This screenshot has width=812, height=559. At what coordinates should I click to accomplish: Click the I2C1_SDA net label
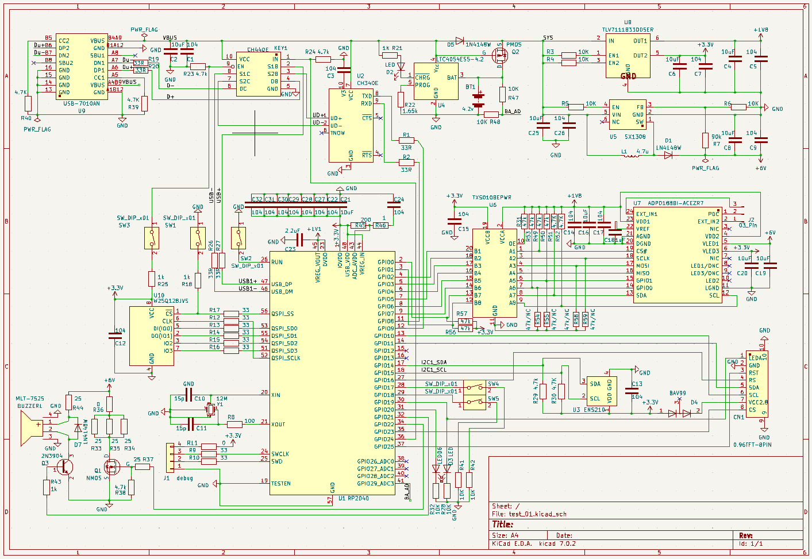point(433,363)
